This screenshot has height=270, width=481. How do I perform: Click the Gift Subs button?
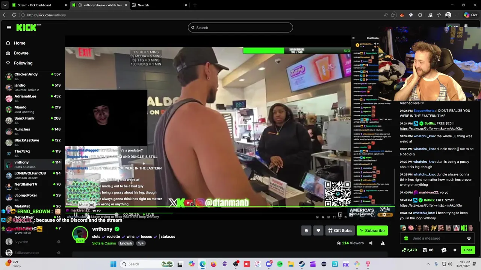point(340,231)
